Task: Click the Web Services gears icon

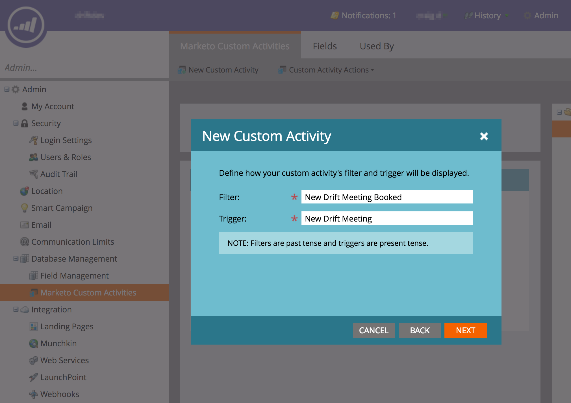Action: pos(34,360)
